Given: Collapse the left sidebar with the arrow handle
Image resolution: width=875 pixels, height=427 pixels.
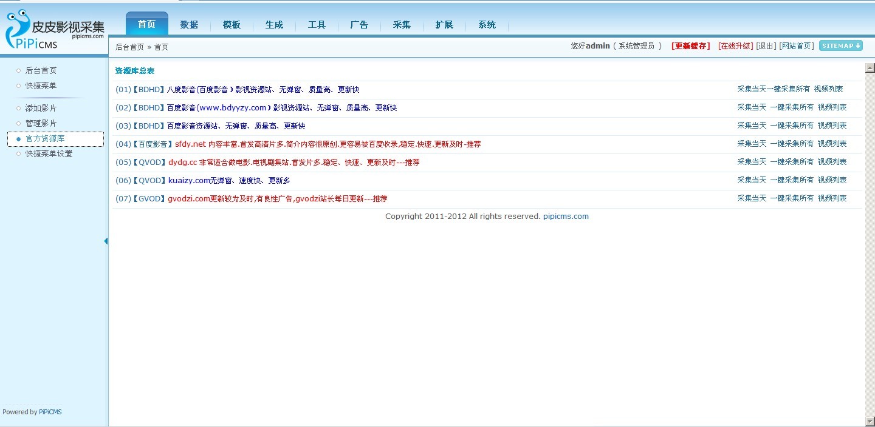Looking at the screenshot, I should (x=106, y=241).
